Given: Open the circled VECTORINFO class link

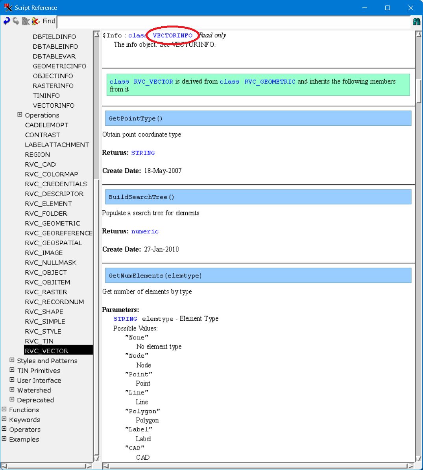Looking at the screenshot, I should (172, 35).
